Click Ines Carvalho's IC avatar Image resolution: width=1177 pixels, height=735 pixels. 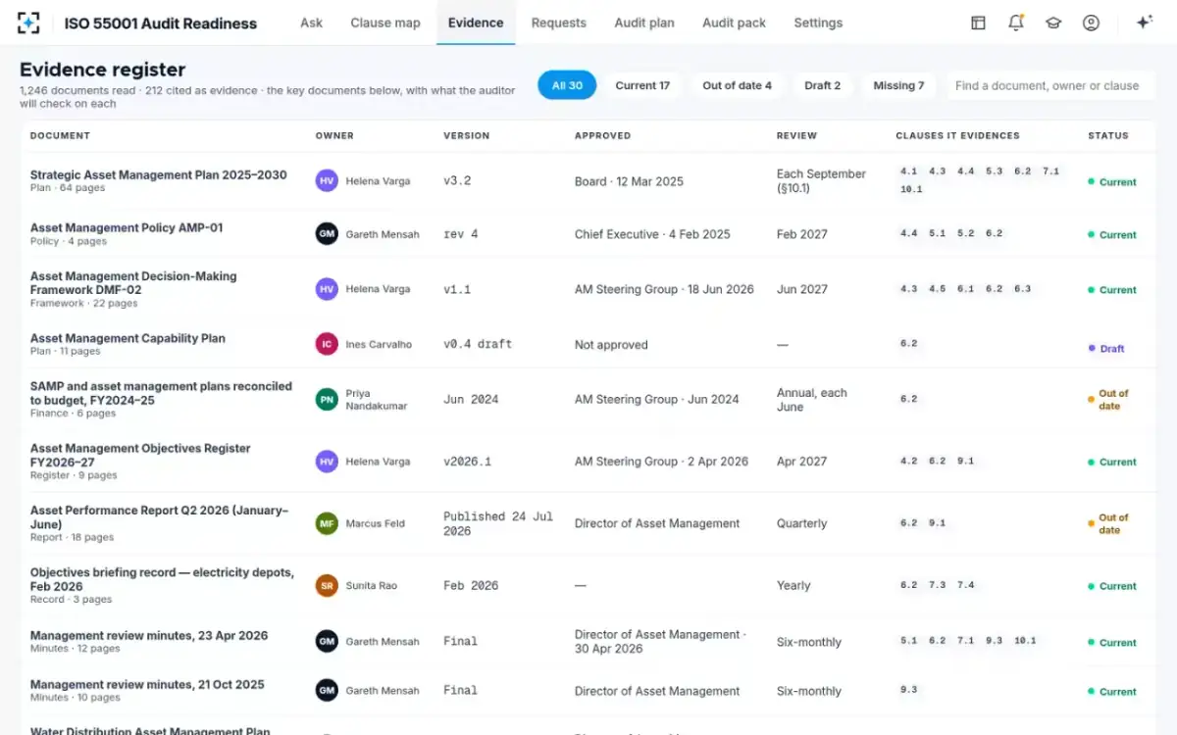[x=327, y=344]
